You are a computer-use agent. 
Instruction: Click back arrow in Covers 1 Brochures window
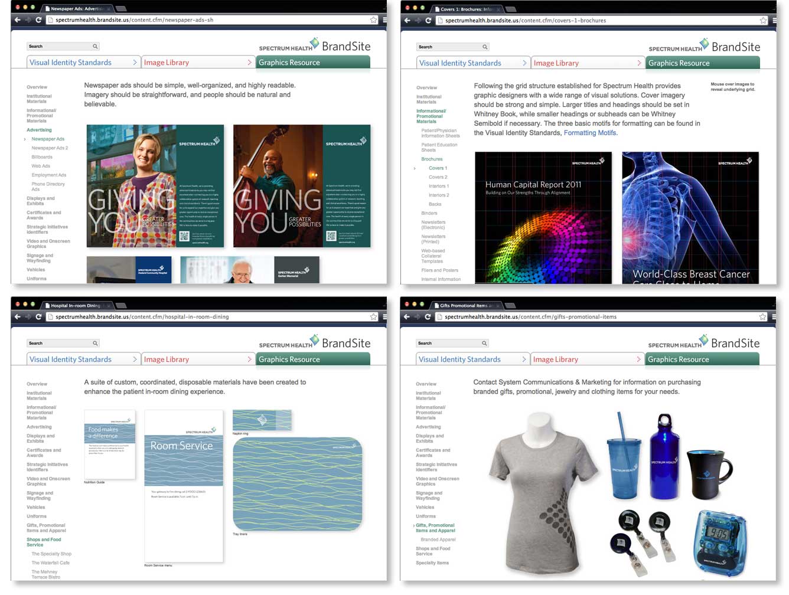[407, 20]
